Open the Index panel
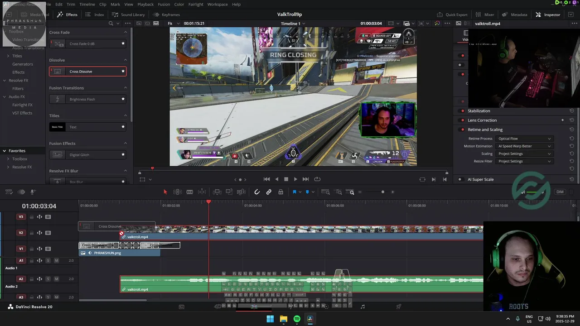 (95, 14)
